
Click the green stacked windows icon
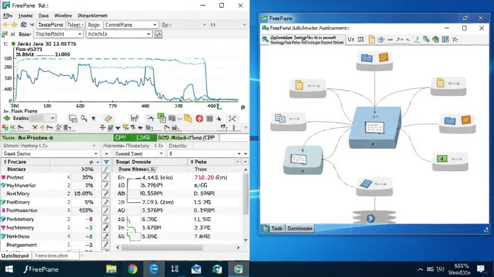161,118
